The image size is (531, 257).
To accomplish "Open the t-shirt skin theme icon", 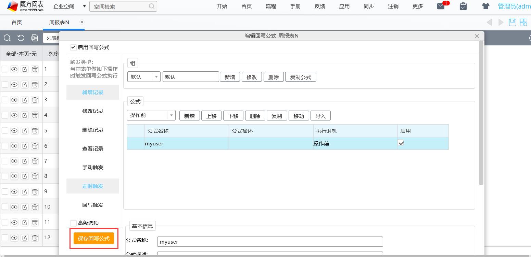I will coord(485,6).
